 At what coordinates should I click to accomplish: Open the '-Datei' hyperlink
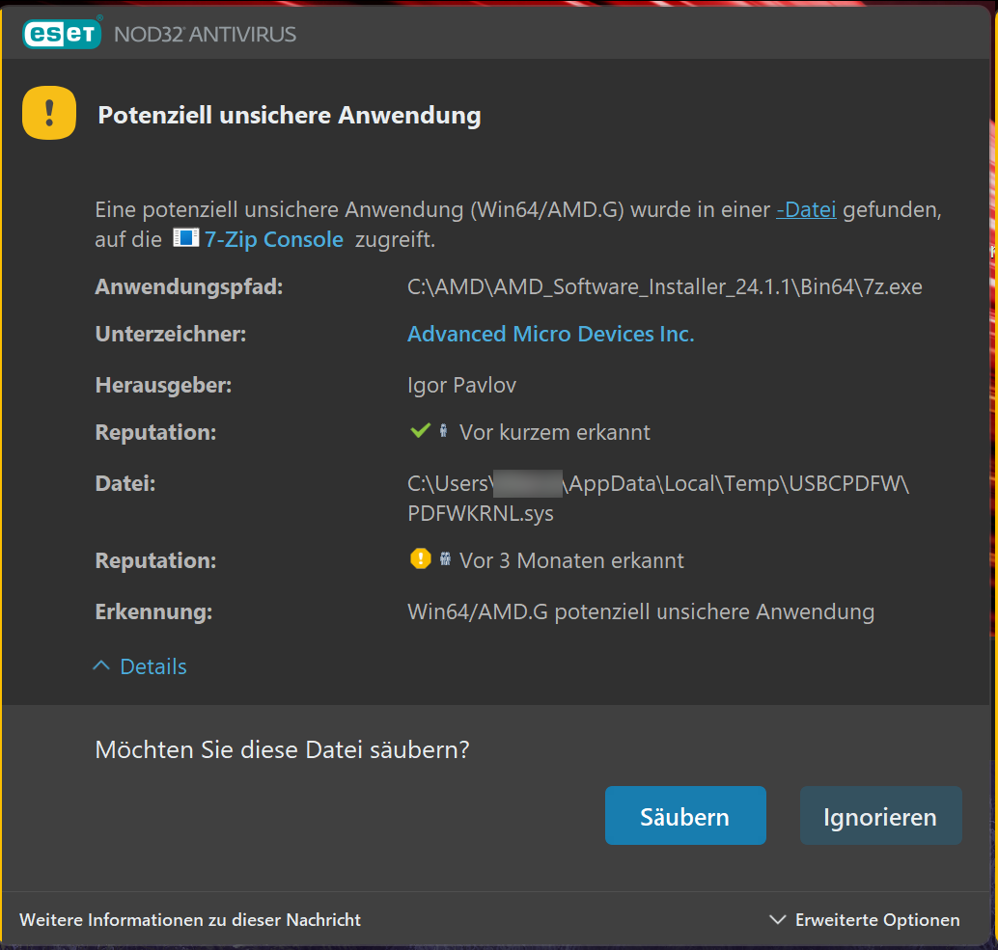tap(806, 209)
